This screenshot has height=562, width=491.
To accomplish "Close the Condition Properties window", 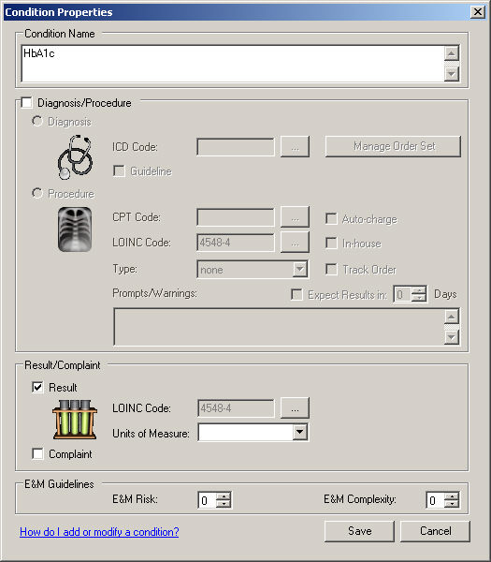I will [478, 12].
